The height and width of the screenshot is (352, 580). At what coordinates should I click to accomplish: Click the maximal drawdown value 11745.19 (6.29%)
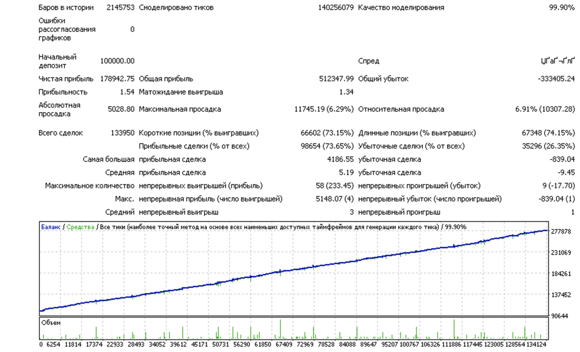tap(324, 109)
